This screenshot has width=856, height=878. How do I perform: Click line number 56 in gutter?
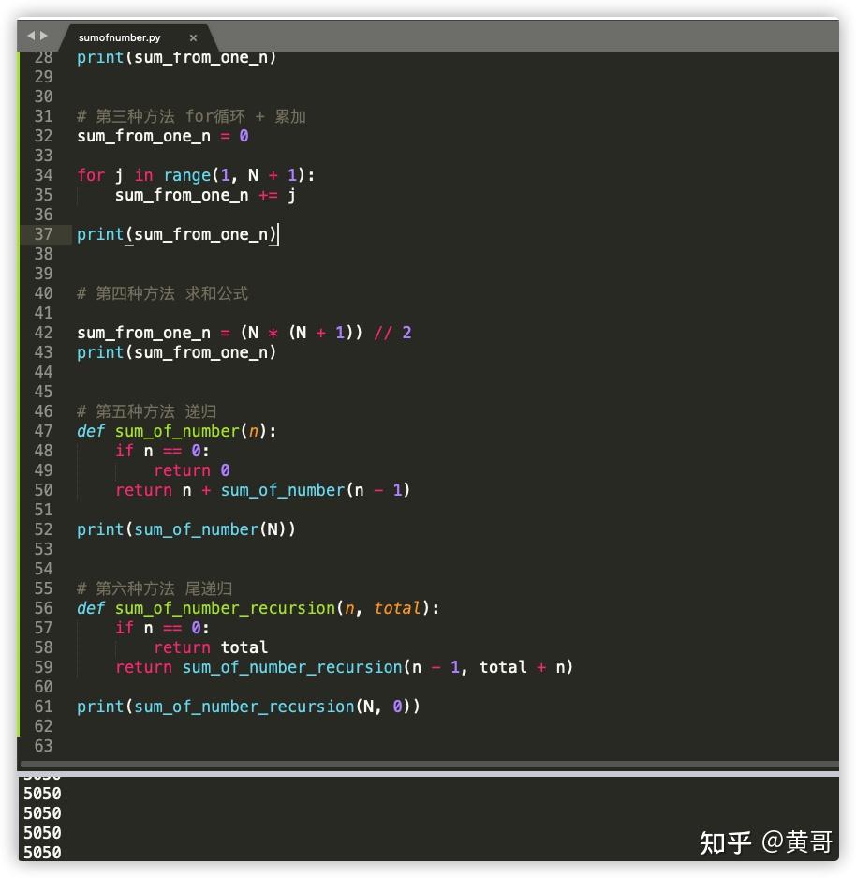(43, 608)
